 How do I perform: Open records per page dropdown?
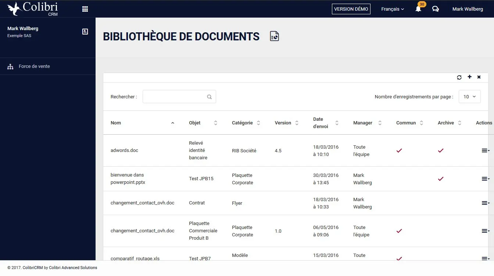469,97
